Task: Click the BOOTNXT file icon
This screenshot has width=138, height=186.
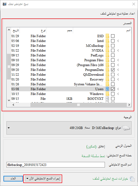Action: point(107,98)
